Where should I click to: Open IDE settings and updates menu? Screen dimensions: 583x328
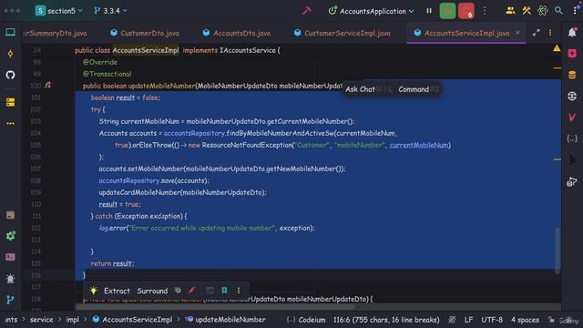pos(575,11)
